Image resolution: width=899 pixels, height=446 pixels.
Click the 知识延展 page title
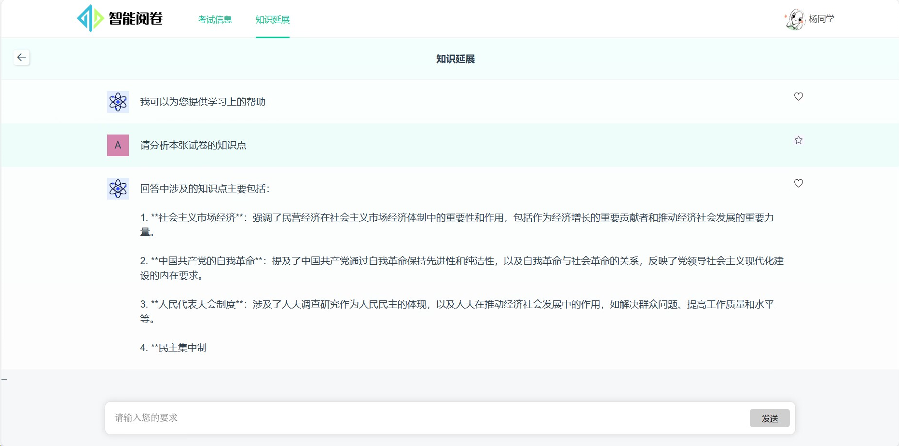454,59
